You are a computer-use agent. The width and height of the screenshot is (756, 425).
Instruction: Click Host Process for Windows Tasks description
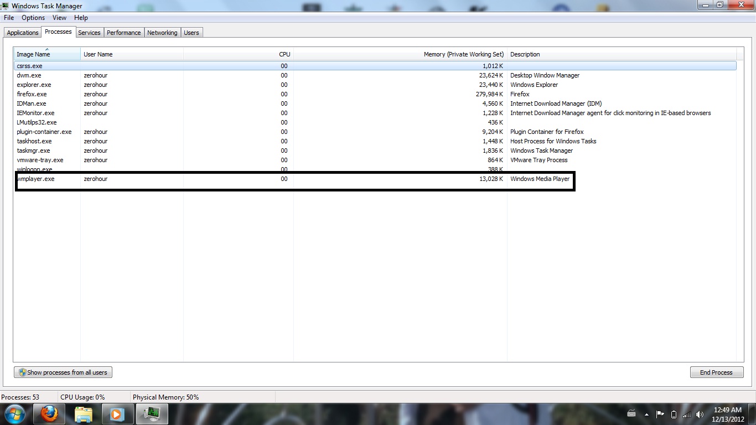[x=553, y=141]
